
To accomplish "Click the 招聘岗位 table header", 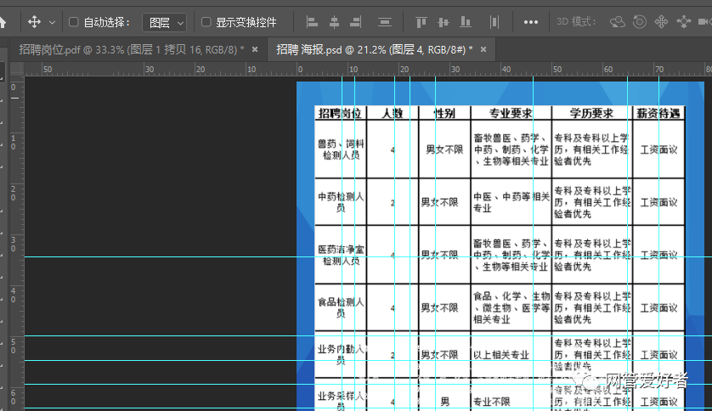I will 340,114.
